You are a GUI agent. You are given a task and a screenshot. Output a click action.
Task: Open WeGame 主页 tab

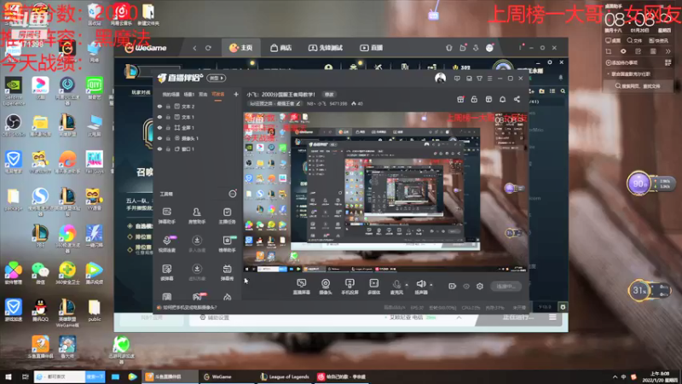pyautogui.click(x=241, y=48)
